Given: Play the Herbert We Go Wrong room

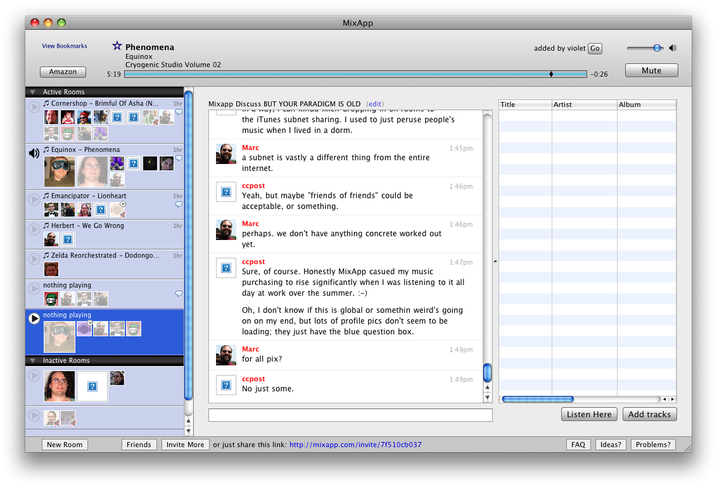Looking at the screenshot, I should 34,230.
